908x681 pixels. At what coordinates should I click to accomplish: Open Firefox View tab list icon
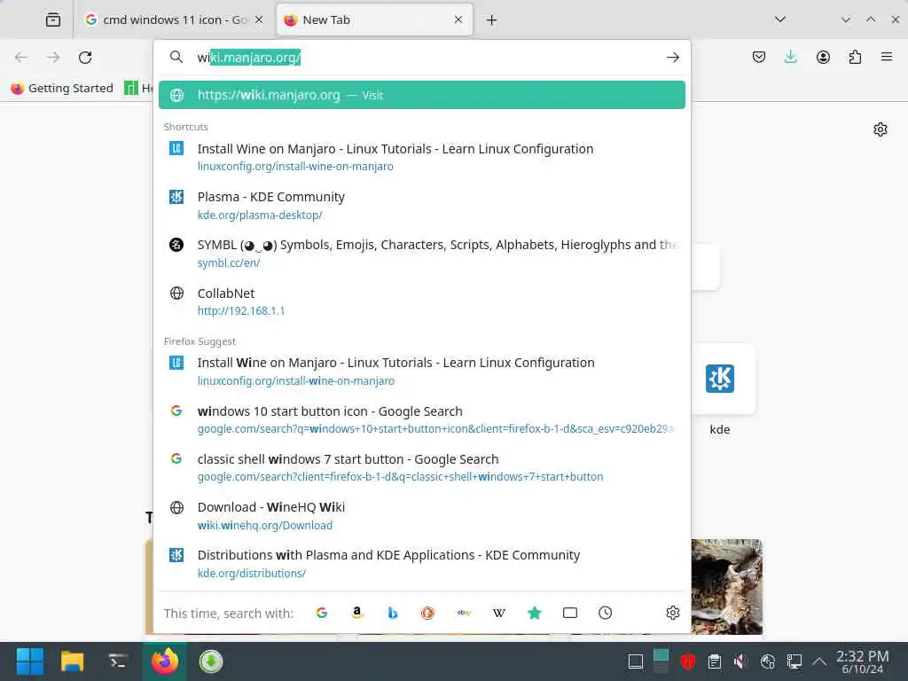pos(52,20)
